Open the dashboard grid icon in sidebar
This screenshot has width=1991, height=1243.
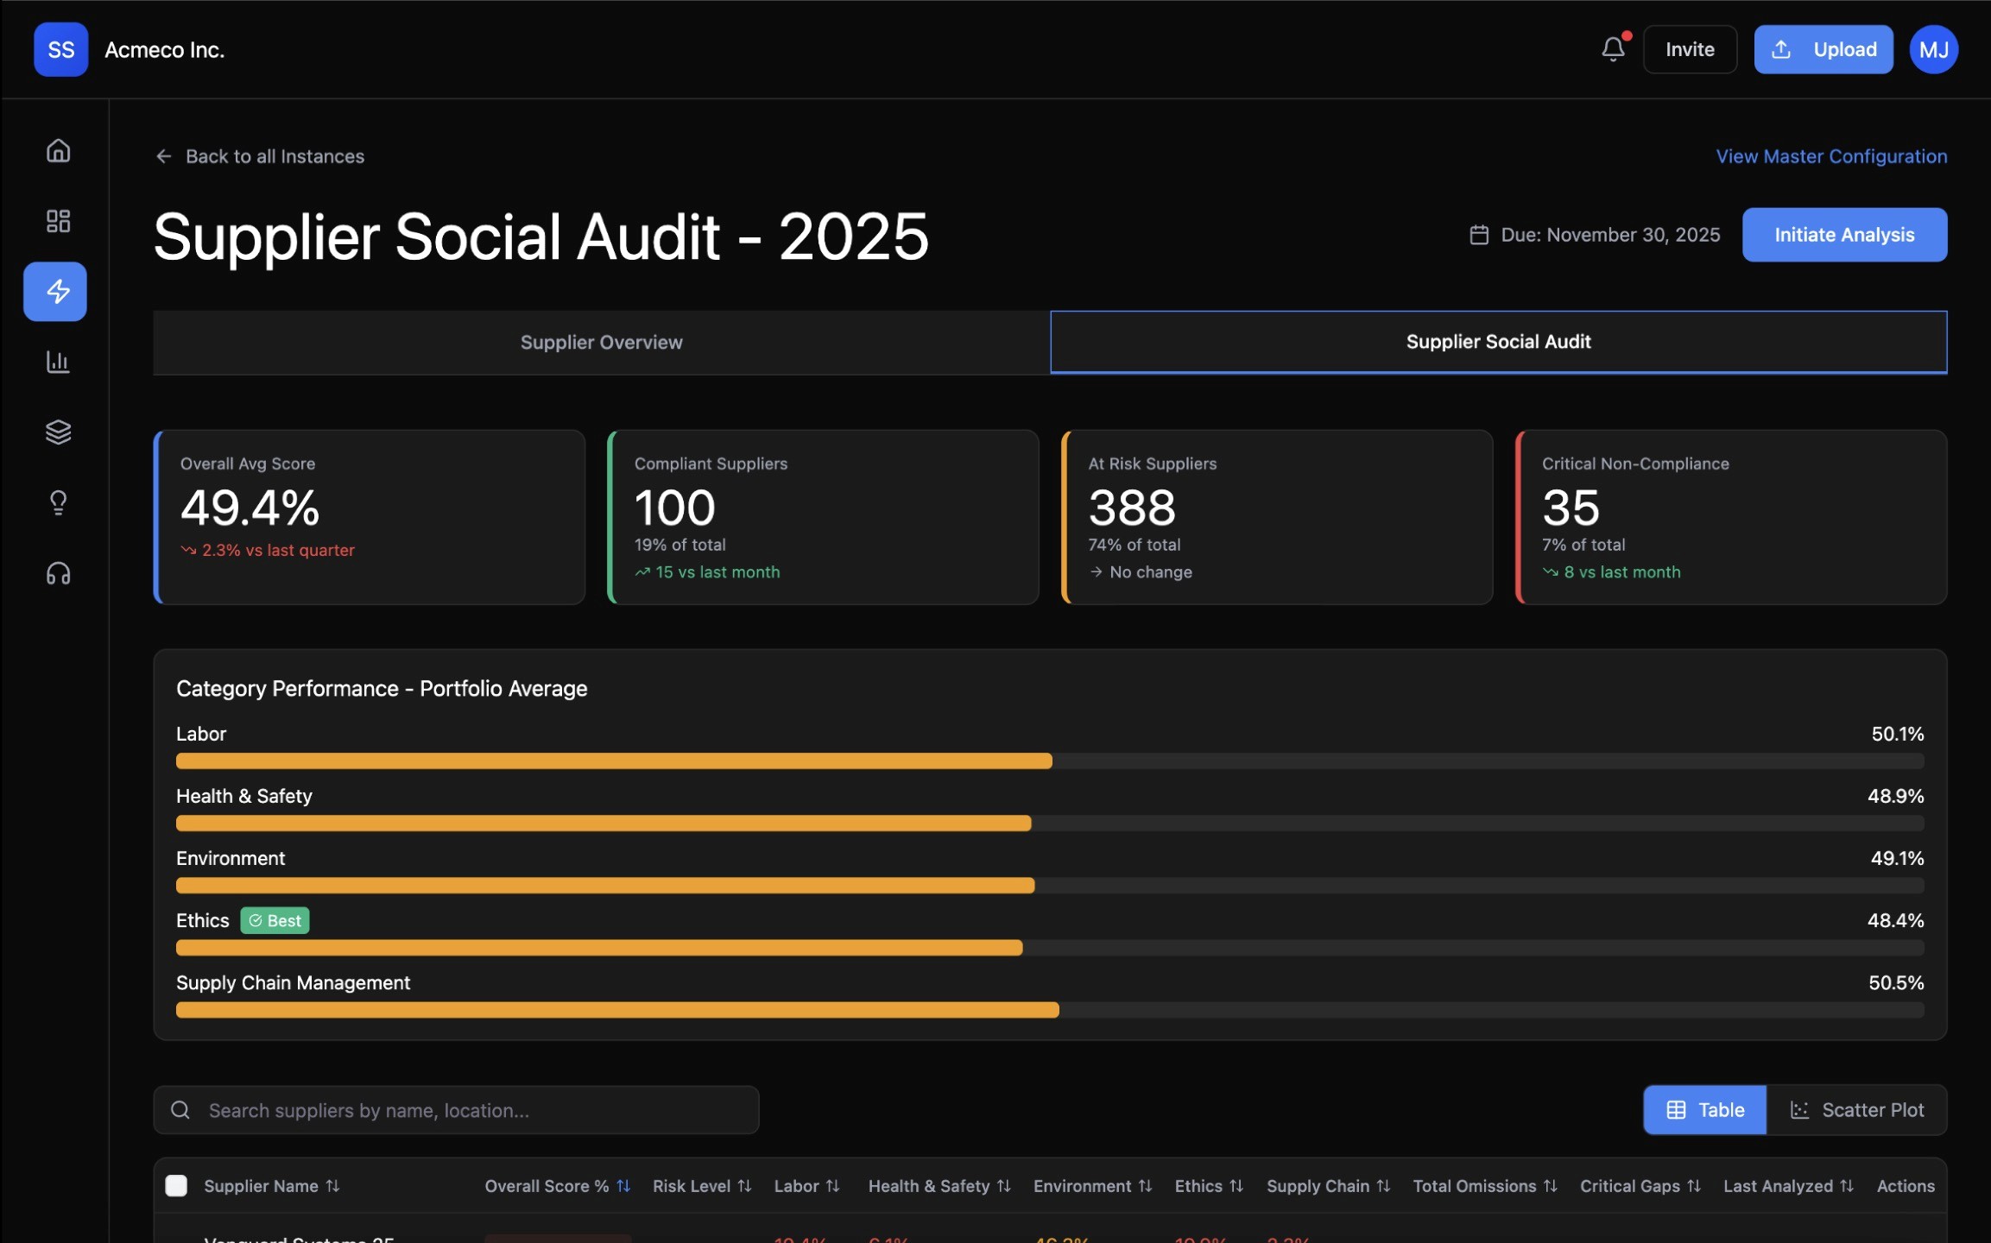(58, 221)
